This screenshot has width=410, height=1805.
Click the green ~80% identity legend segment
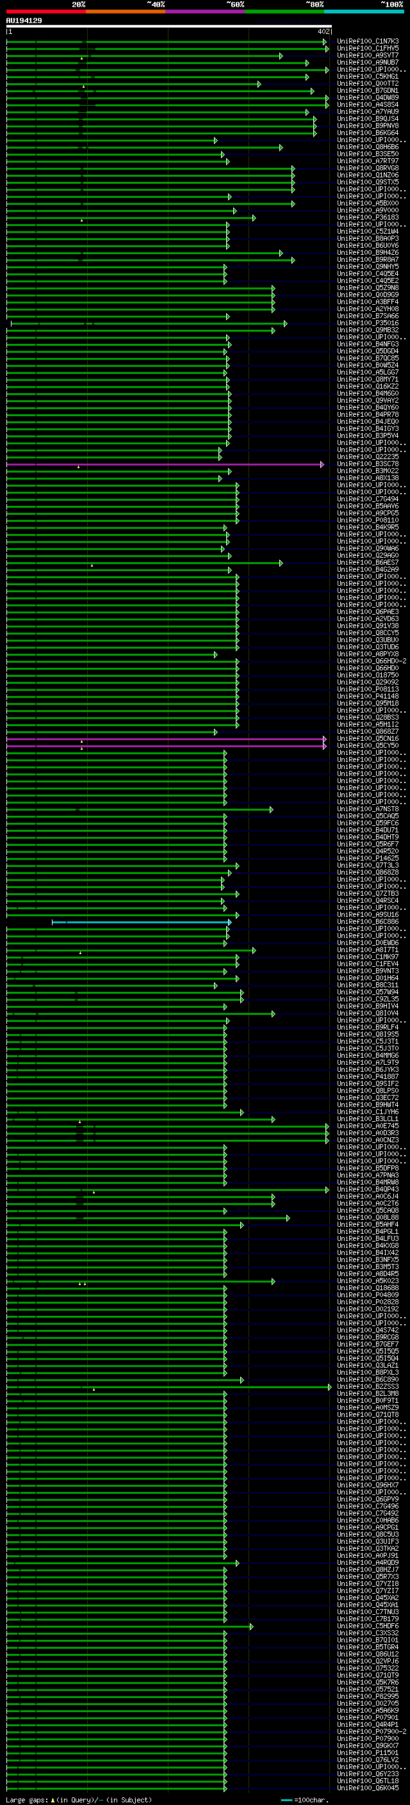(x=284, y=12)
